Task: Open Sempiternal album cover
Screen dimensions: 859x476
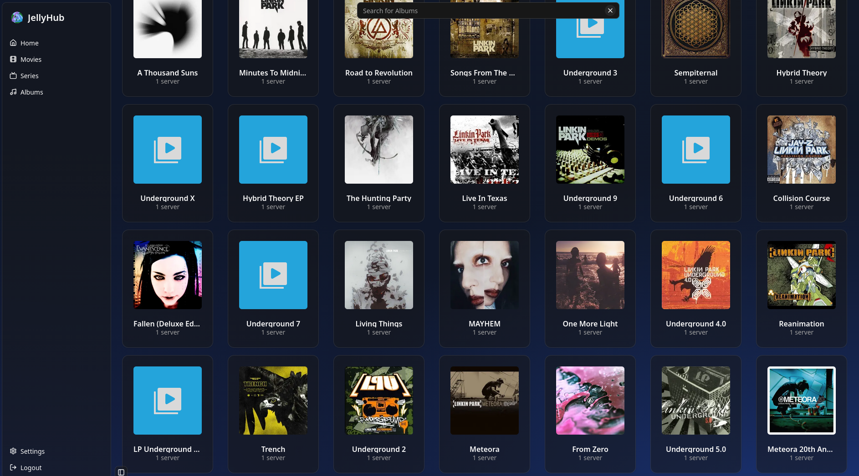Action: tap(696, 29)
